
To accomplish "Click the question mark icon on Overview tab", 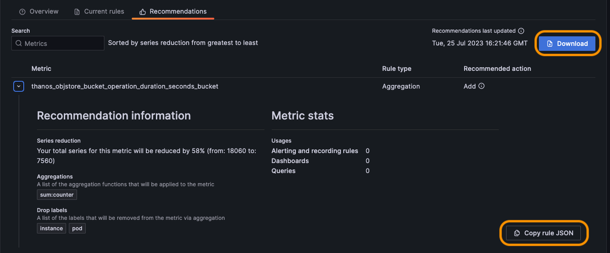I will (x=22, y=11).
